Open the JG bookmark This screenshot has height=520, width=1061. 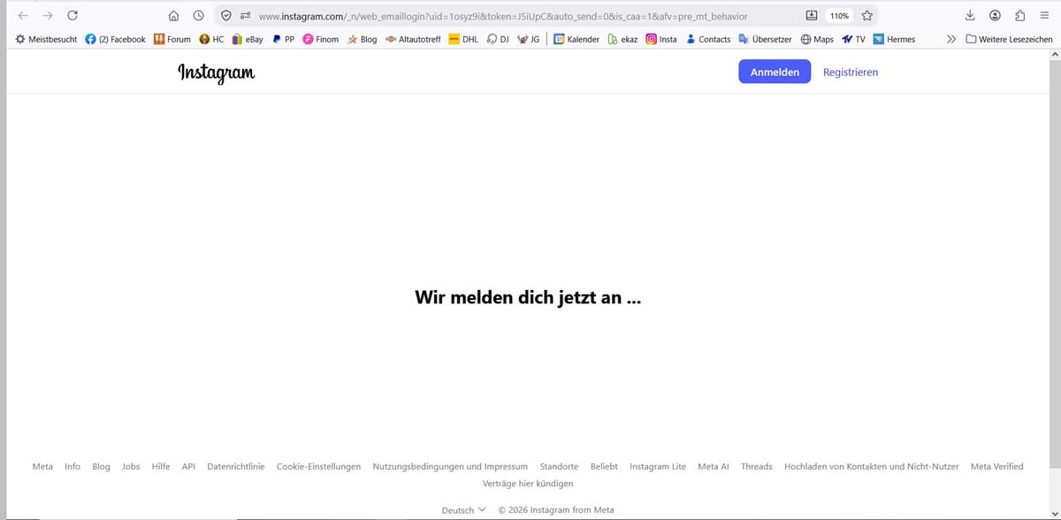click(x=528, y=39)
